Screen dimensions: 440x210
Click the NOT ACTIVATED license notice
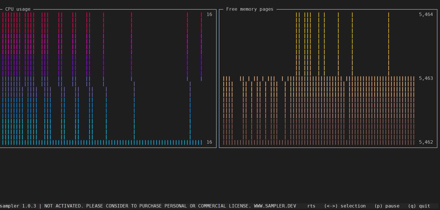pos(63,206)
